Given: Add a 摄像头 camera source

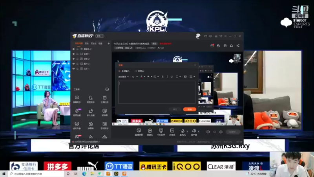Looking at the screenshot, I should 150,132.
